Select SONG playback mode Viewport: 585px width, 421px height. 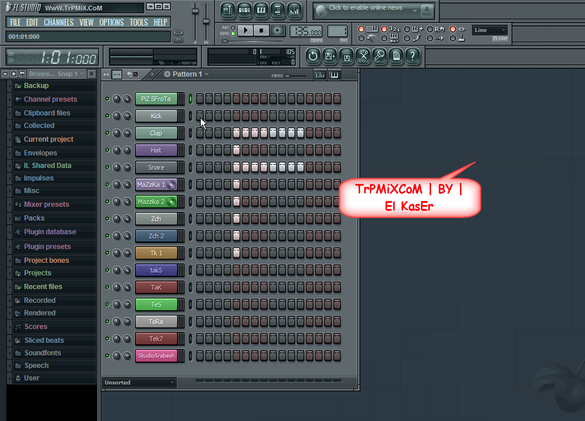[233, 34]
